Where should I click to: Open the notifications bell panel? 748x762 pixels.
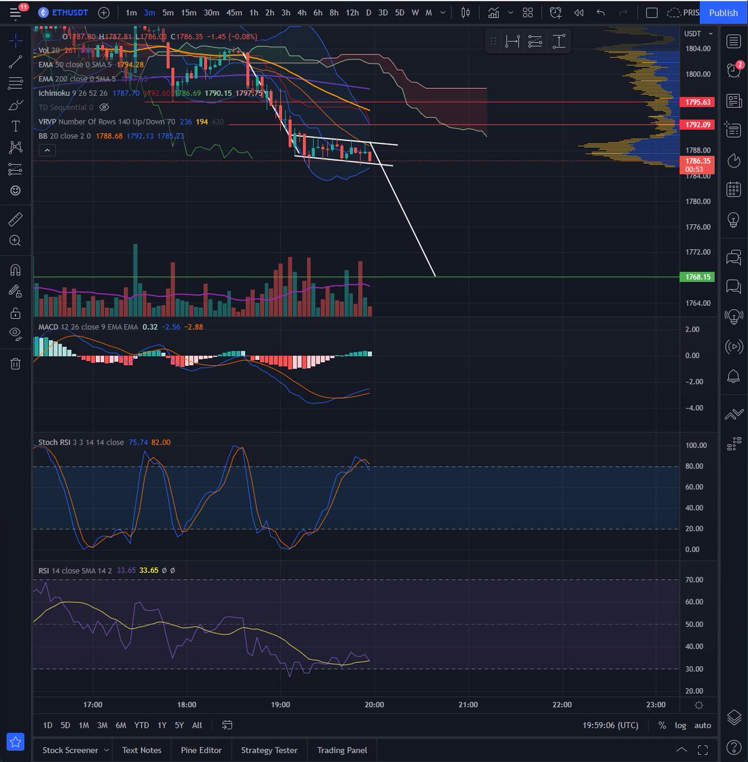[733, 376]
